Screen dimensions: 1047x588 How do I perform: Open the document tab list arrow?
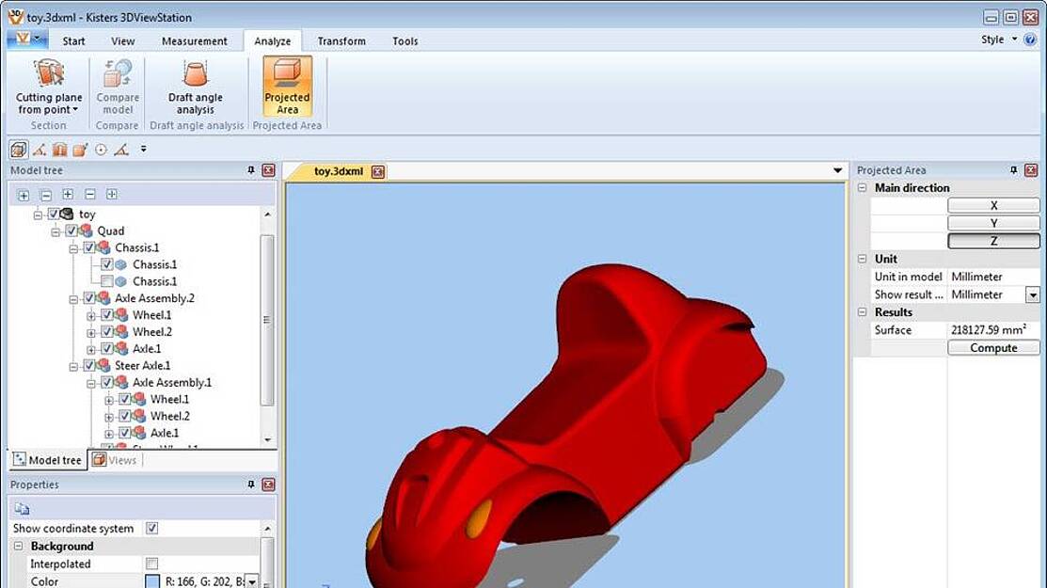tap(837, 171)
